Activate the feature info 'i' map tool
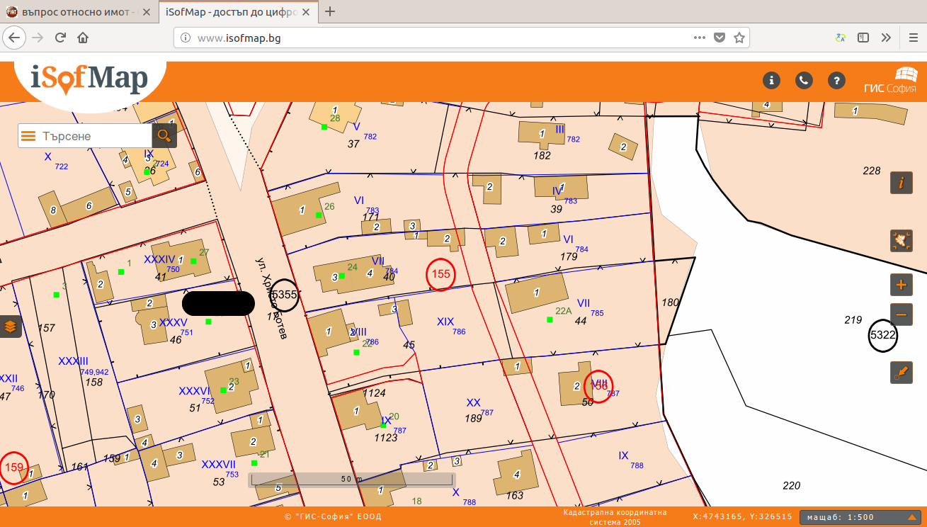 point(901,183)
